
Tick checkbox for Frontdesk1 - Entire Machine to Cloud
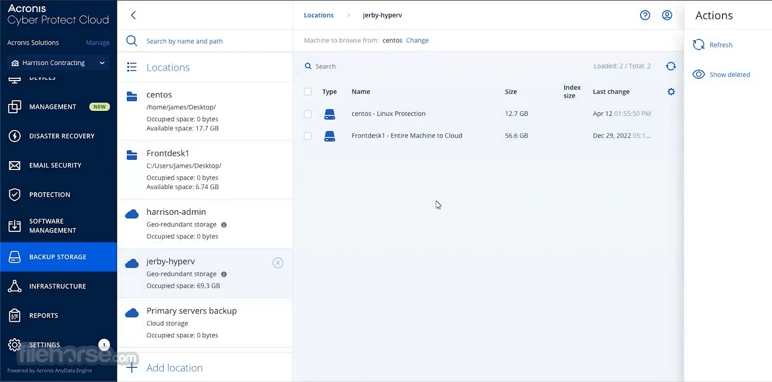308,136
